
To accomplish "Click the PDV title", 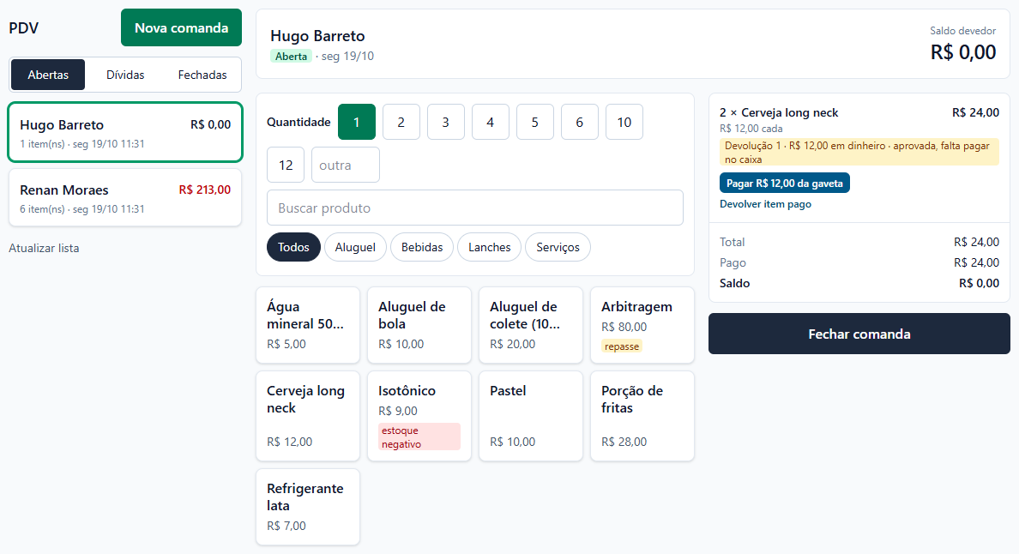I will (x=23, y=28).
